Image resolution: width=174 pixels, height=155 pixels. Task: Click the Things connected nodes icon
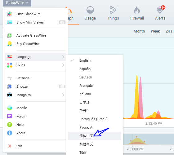pos(113,10)
